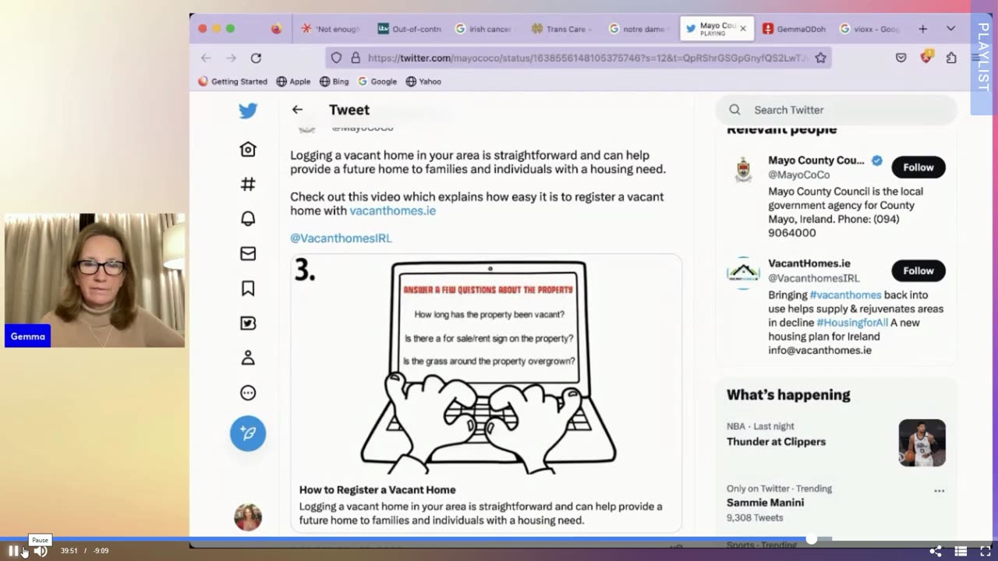Image resolution: width=998 pixels, height=561 pixels.
Task: Open Twitter Messages envelope
Action: pos(248,253)
